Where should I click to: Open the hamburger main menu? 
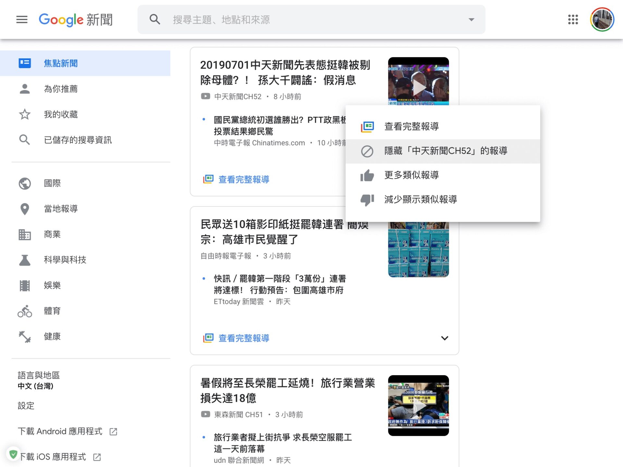(22, 19)
